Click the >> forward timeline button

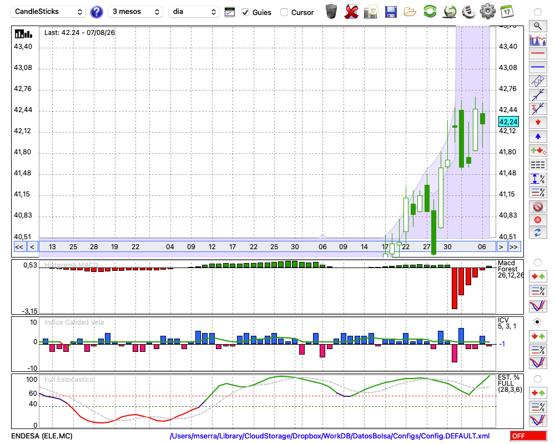coord(513,247)
